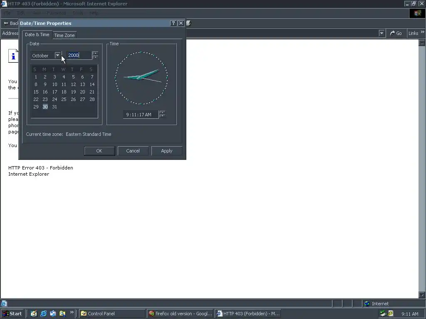Select day 27 in the calendar
Viewport: 426px width, 319px height.
coord(83,99)
